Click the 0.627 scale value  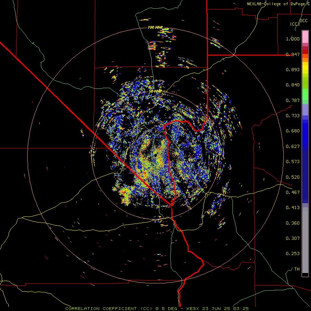(x=293, y=147)
